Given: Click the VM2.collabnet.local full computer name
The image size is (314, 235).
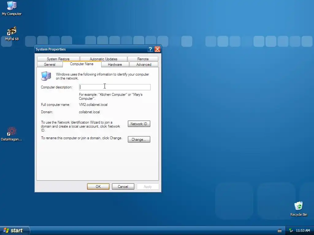Looking at the screenshot, I should [x=93, y=105].
